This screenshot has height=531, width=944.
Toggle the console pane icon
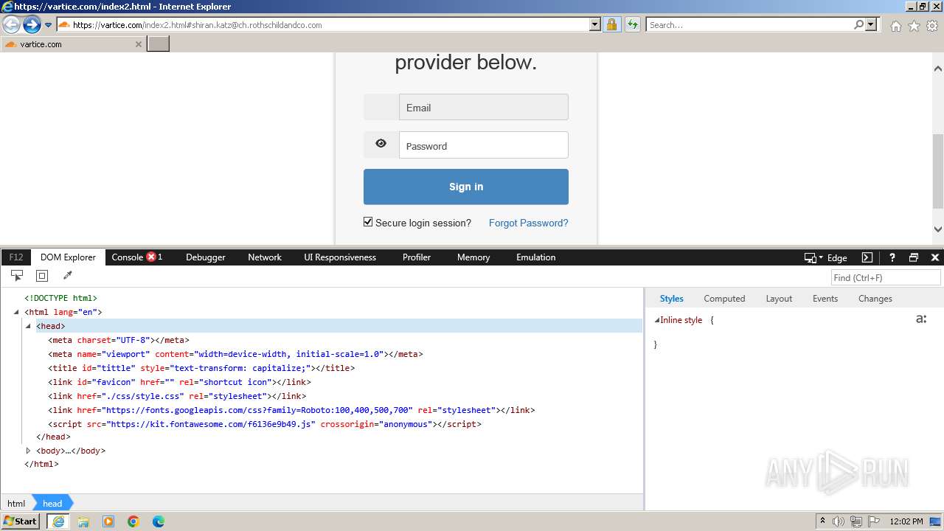(x=867, y=257)
